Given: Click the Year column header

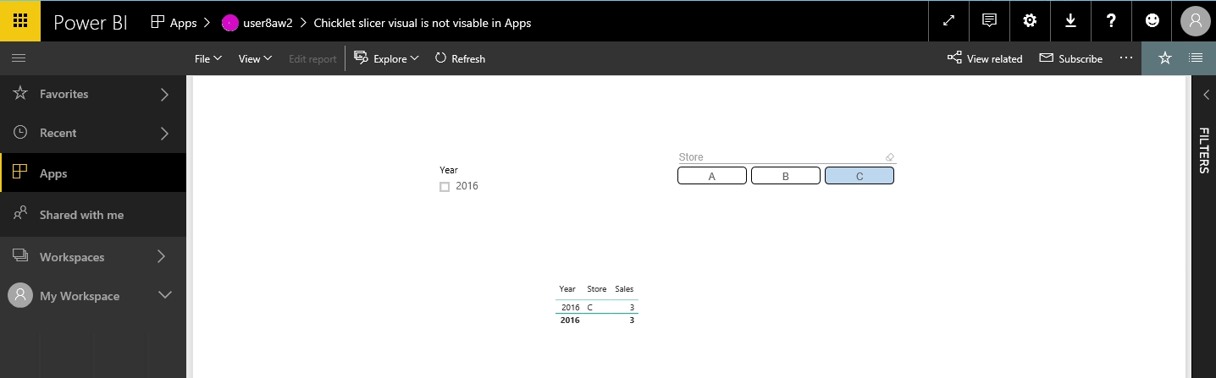Looking at the screenshot, I should [567, 289].
